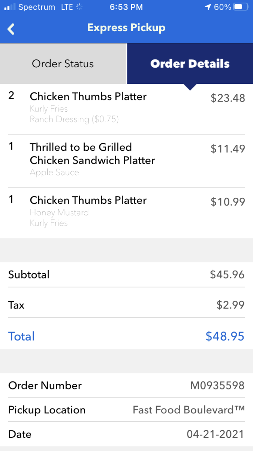Screen dimensions: 253x451
Task: Tap the network activity spinner icon
Action: click(x=79, y=7)
